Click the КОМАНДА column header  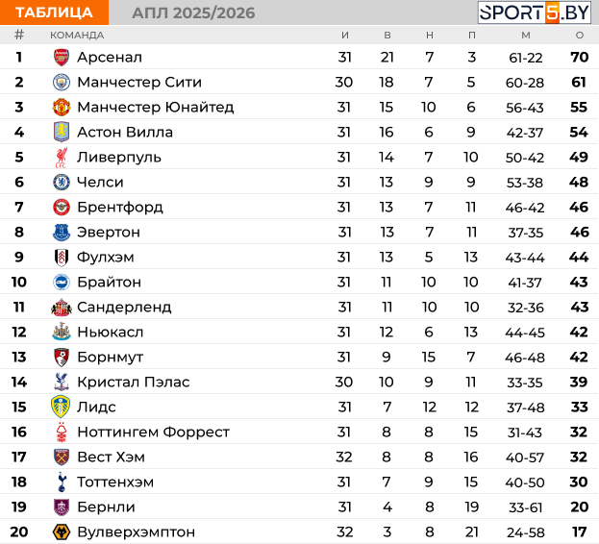tap(77, 35)
